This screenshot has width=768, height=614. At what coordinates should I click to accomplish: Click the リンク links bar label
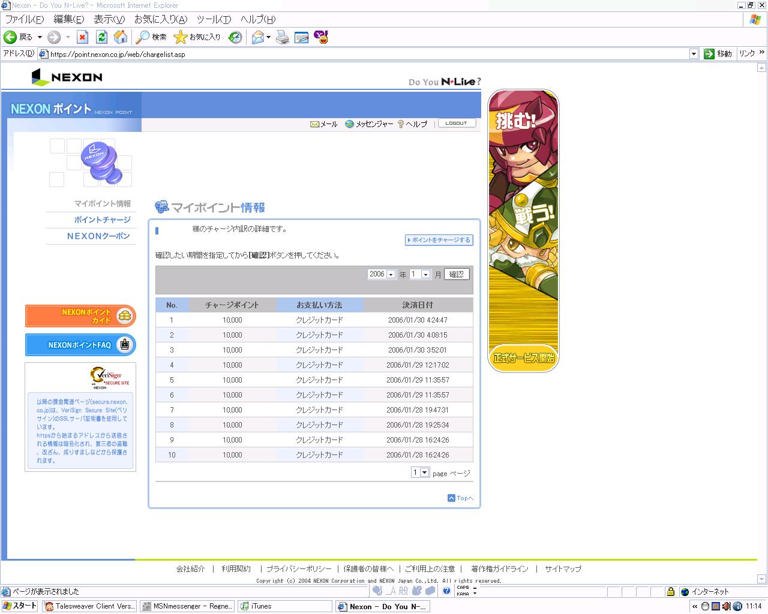pos(747,54)
